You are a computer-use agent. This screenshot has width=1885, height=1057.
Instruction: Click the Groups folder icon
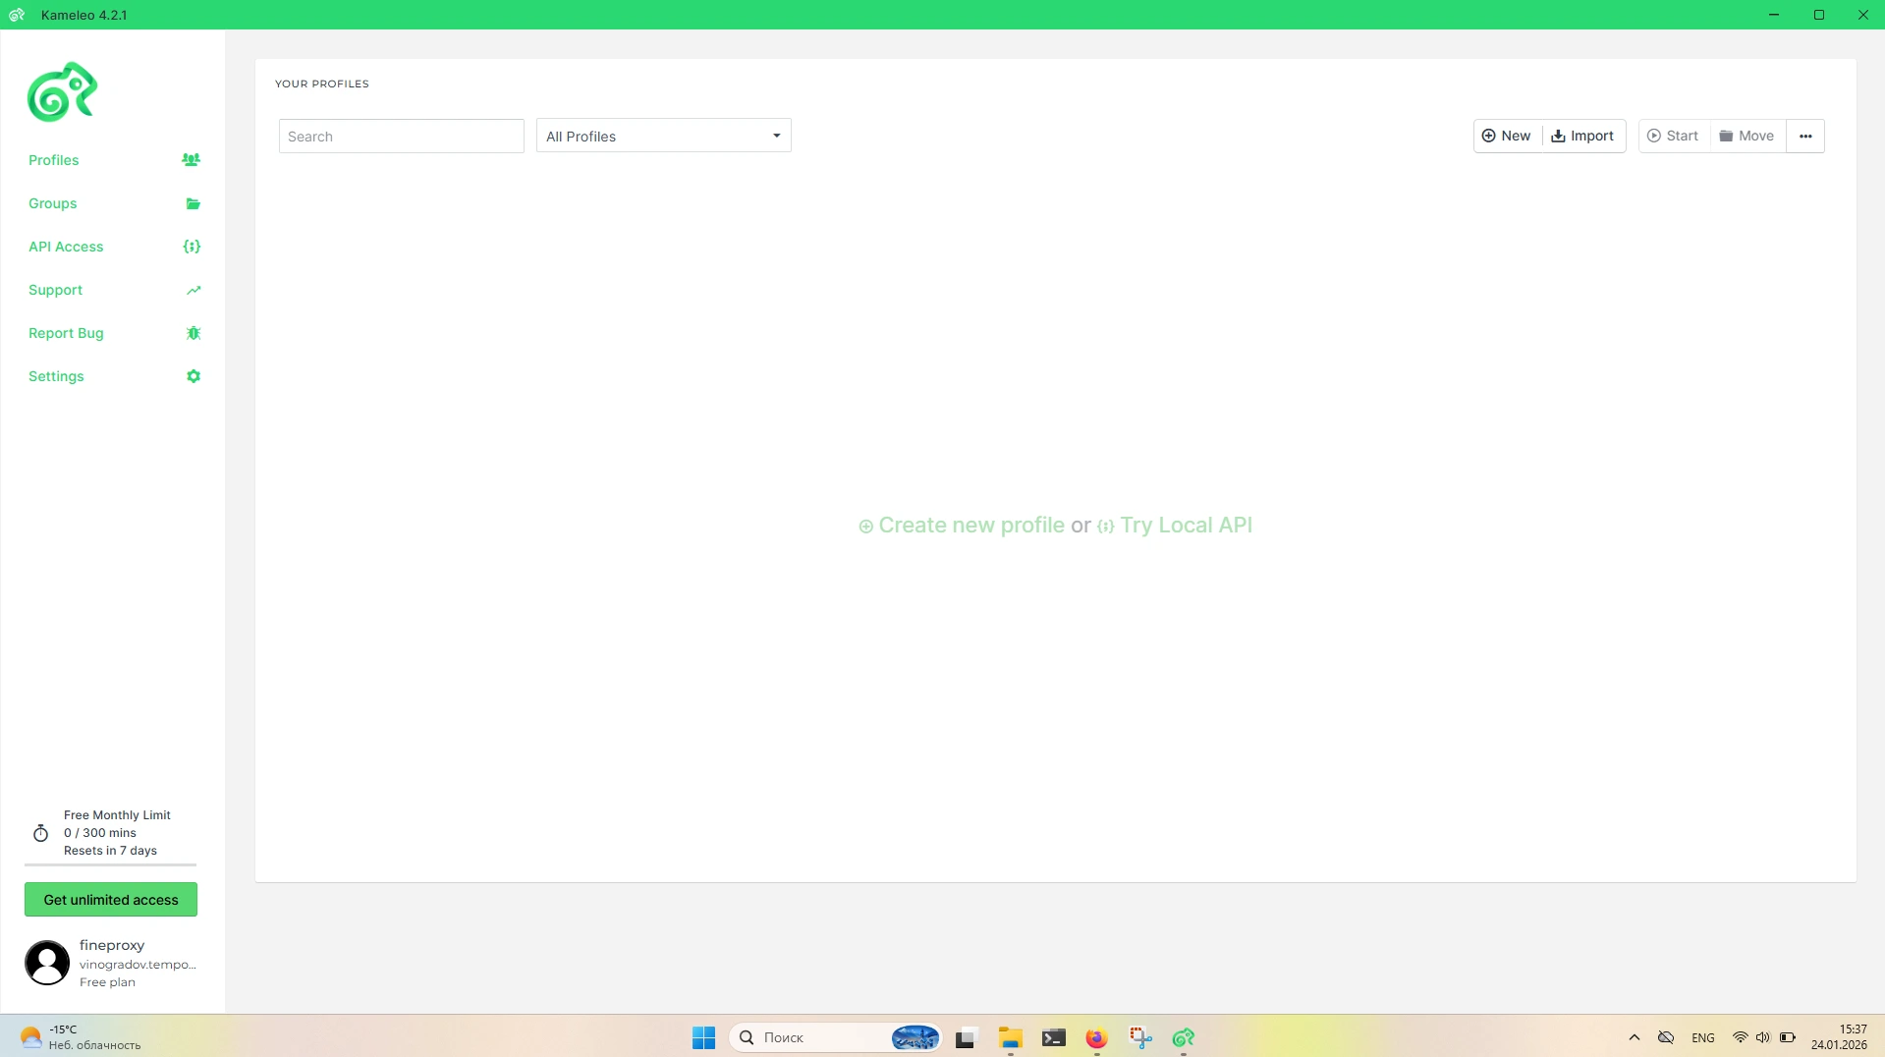point(194,203)
